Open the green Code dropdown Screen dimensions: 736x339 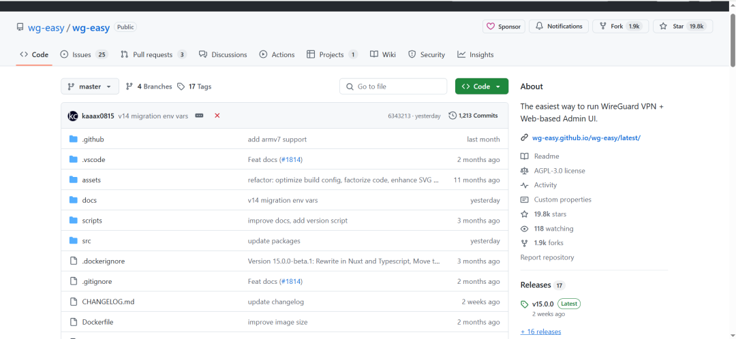482,86
